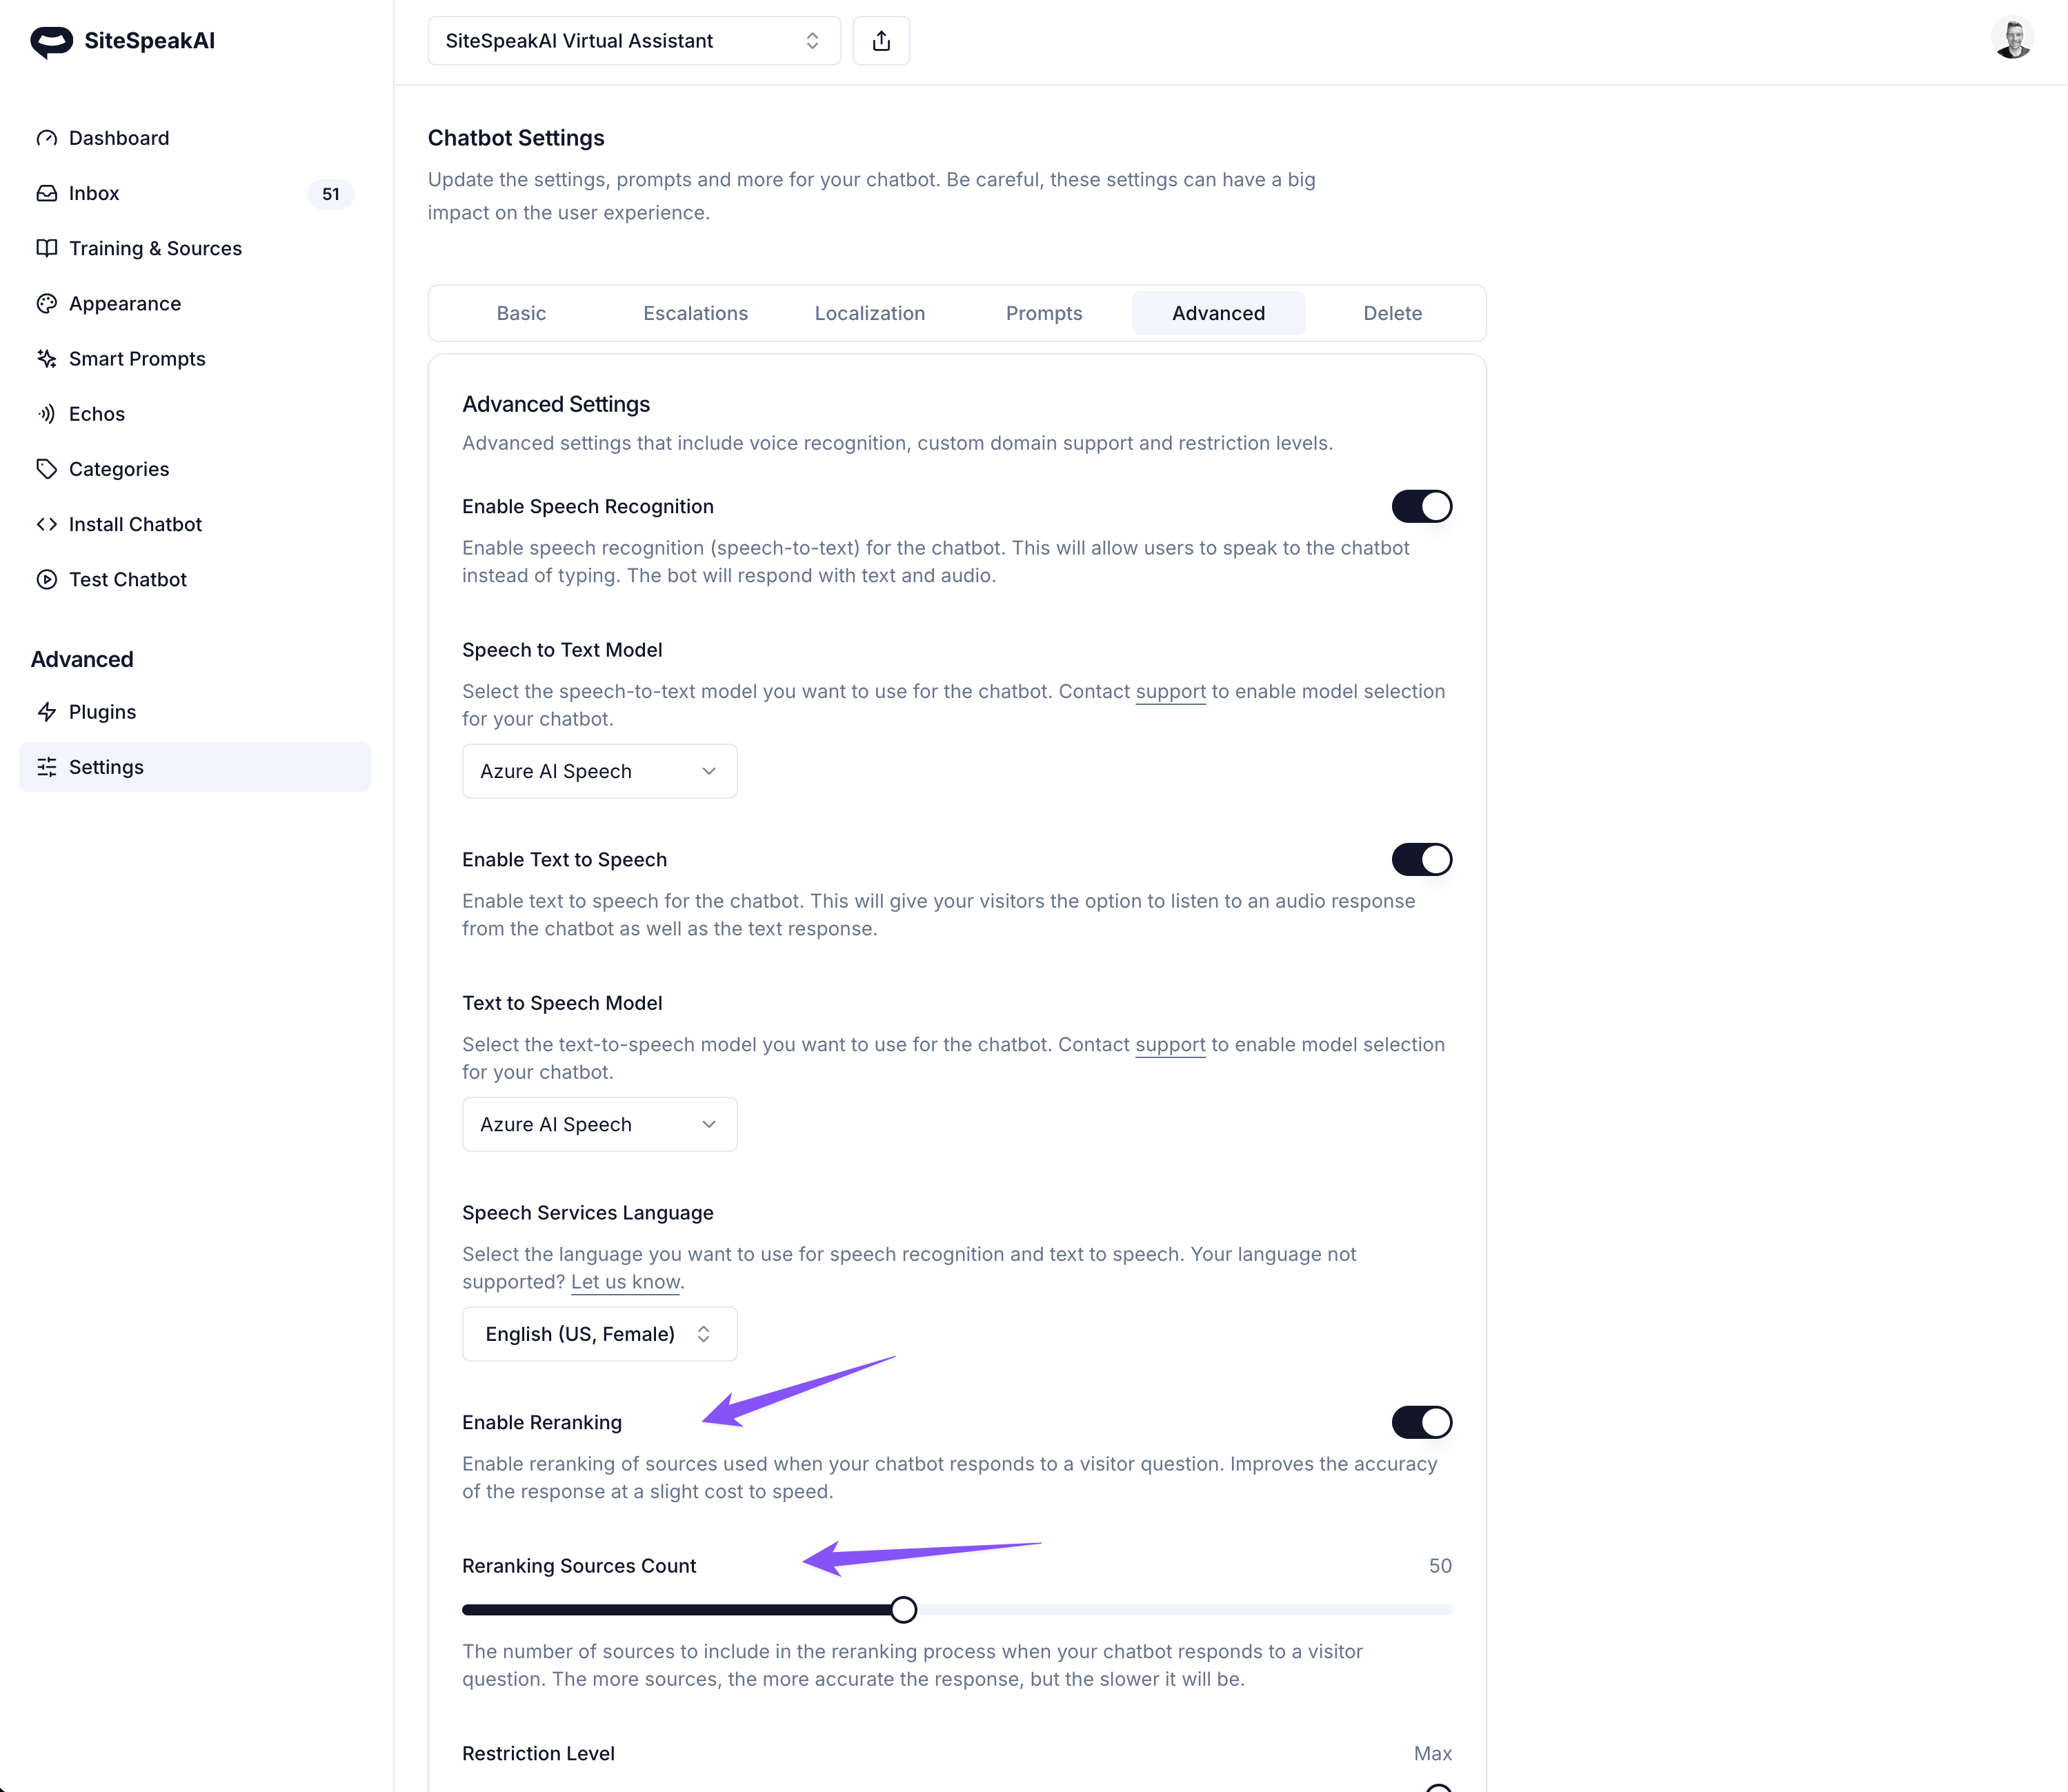This screenshot has width=2068, height=1792.
Task: Switch to the Prompts tab
Action: 1043,313
